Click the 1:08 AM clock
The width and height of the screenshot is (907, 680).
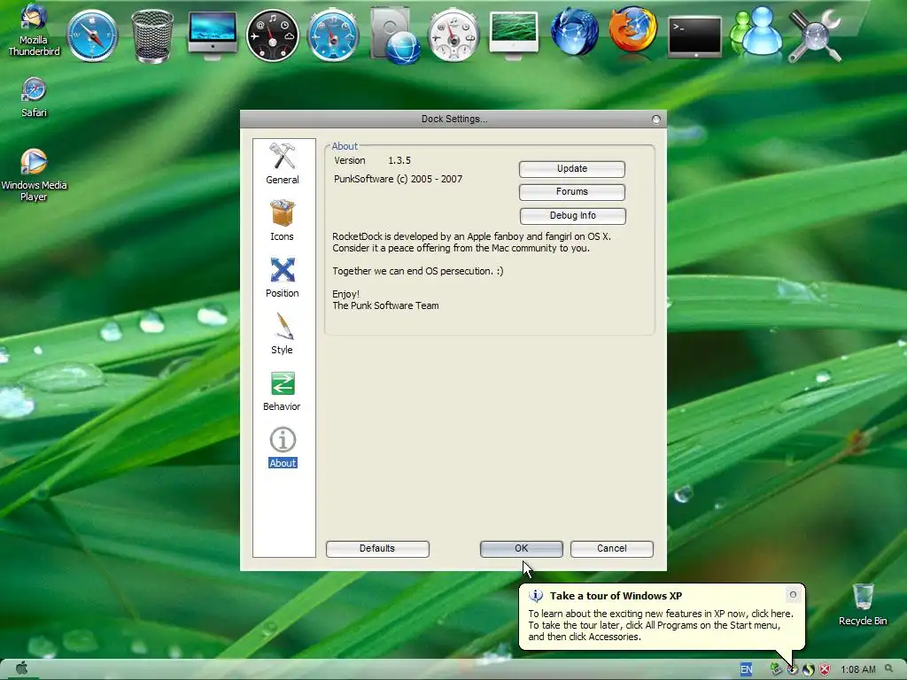click(857, 669)
